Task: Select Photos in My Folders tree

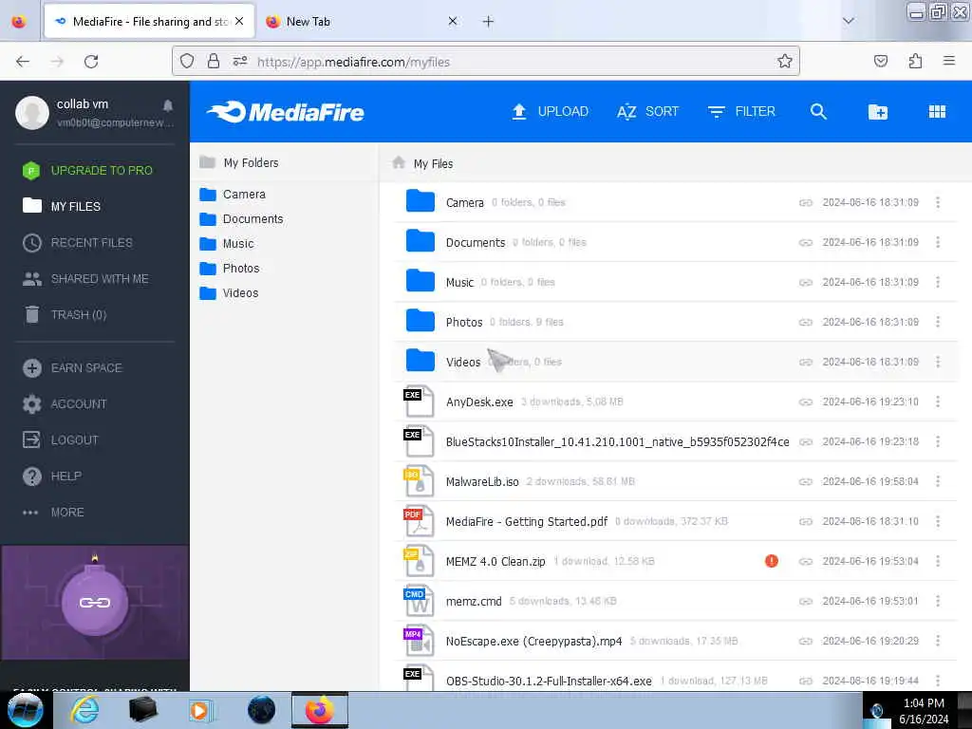Action: click(x=230, y=269)
